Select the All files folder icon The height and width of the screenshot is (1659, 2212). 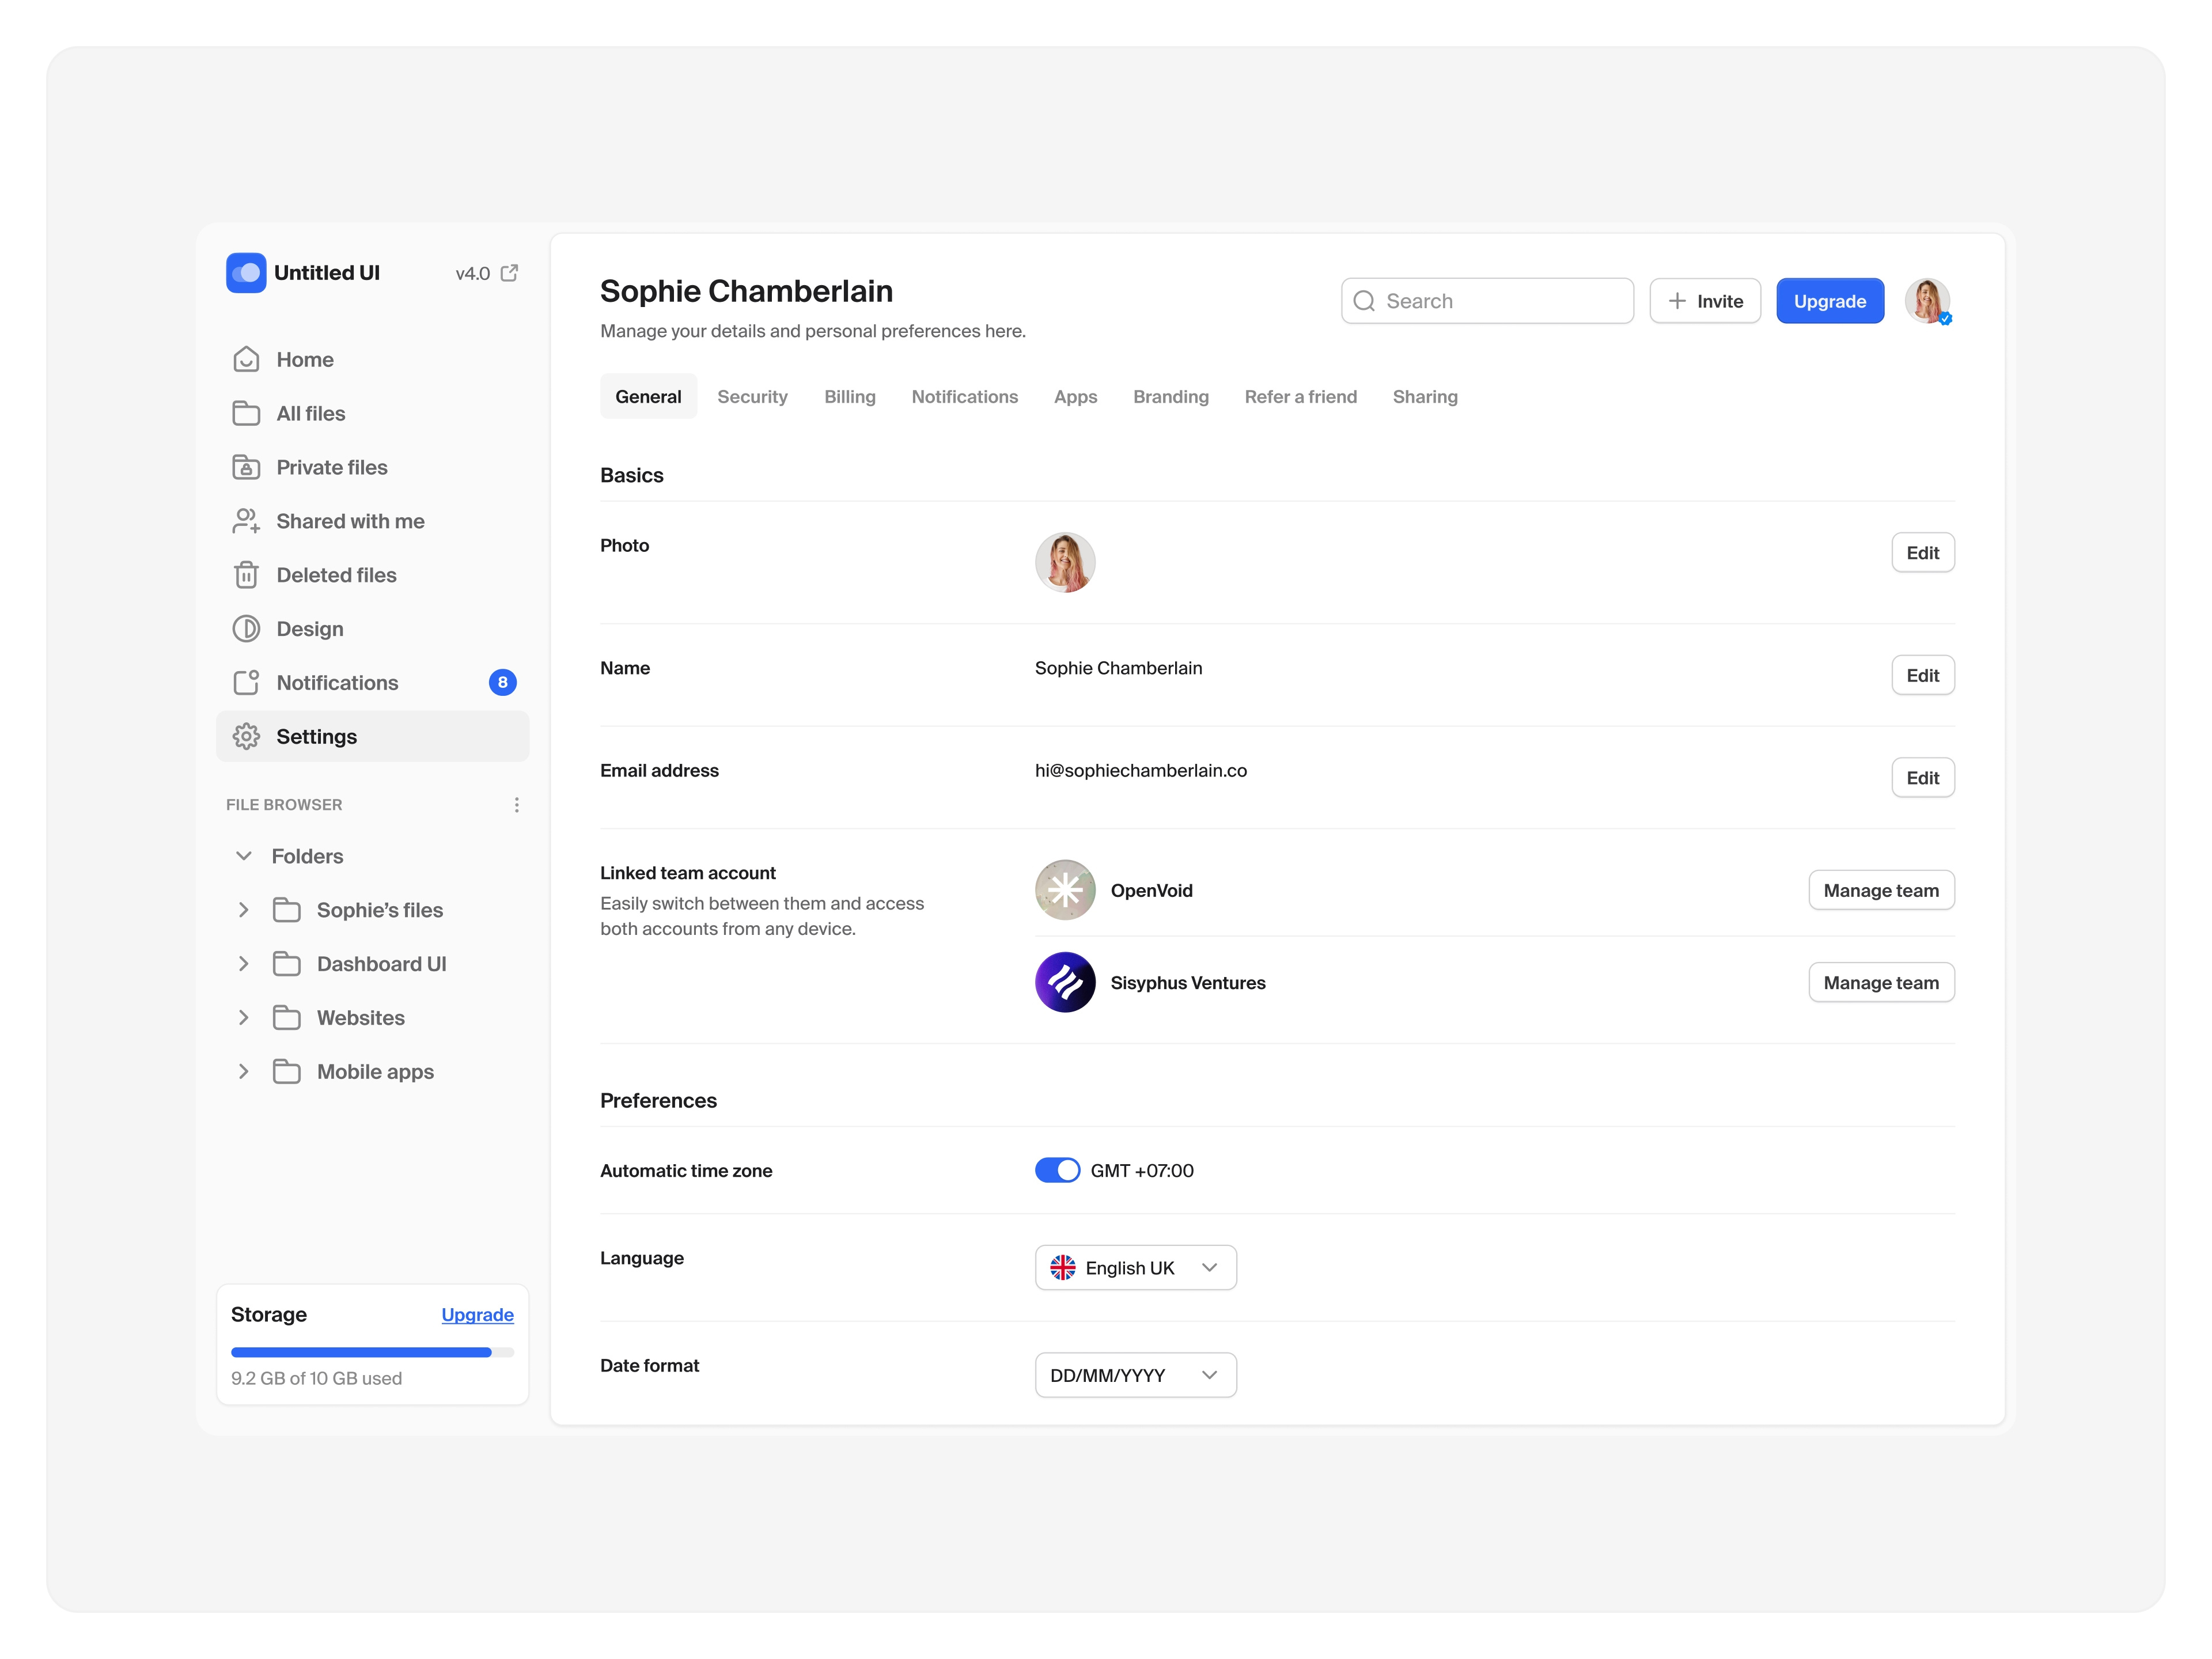point(246,413)
